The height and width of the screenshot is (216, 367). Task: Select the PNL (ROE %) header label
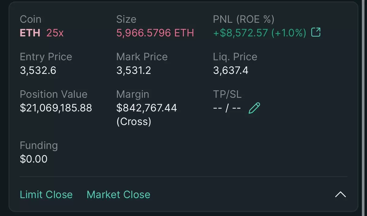tap(244, 19)
